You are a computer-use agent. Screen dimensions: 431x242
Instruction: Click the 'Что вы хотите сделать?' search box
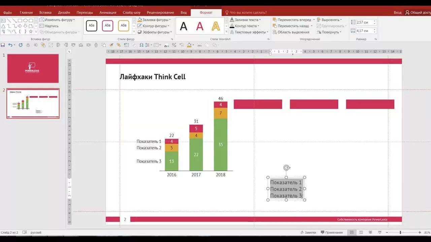(246, 12)
